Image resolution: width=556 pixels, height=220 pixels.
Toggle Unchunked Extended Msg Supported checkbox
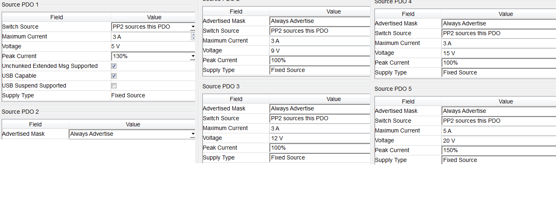click(x=114, y=66)
